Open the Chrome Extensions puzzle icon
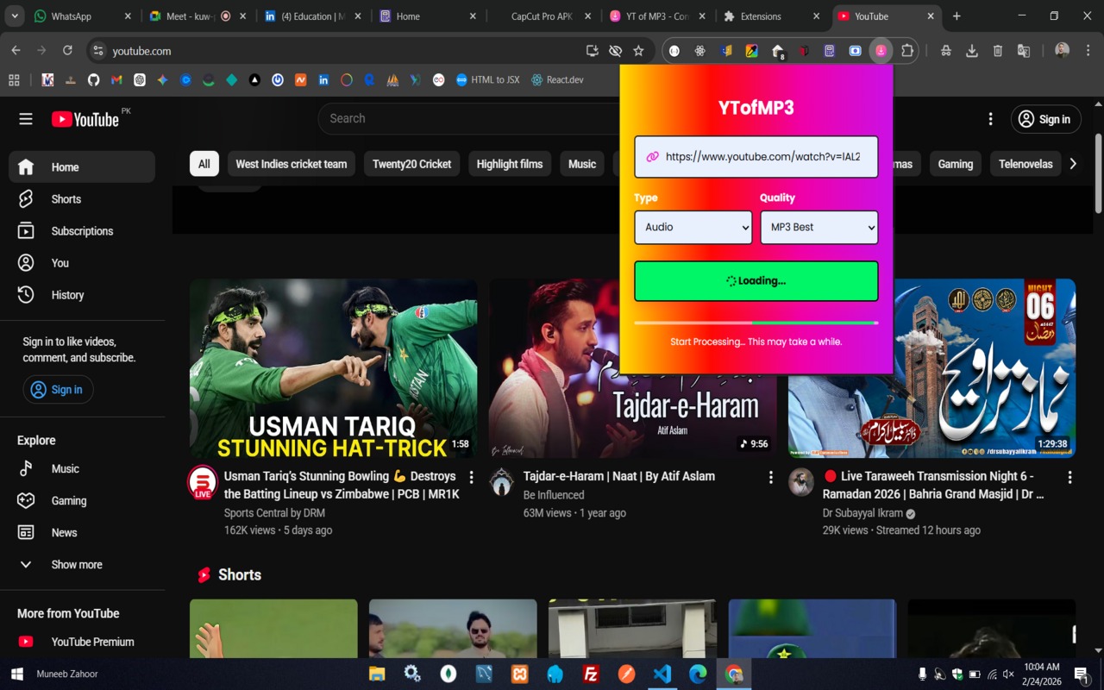1104x690 pixels. 906,51
